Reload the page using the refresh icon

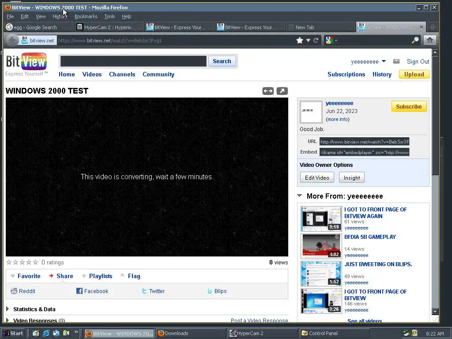click(x=316, y=40)
